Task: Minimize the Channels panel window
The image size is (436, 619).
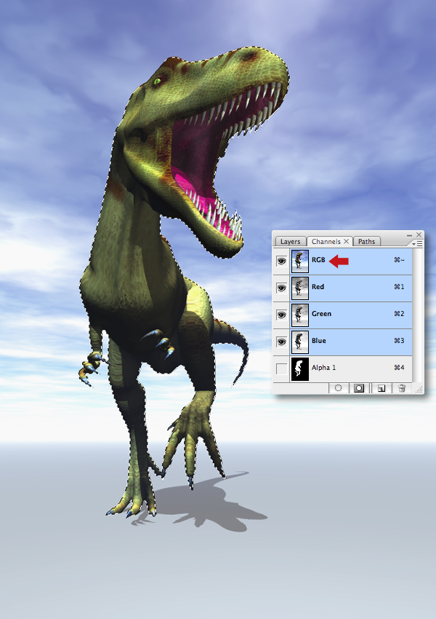Action: (x=410, y=235)
